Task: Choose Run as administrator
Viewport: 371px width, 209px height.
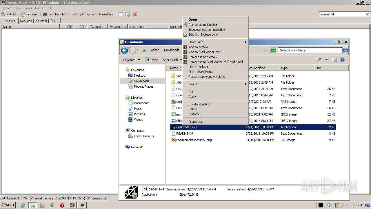Action: (215, 25)
